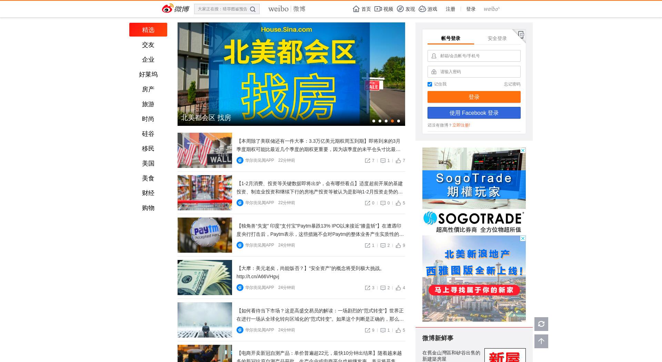Viewport: 662px width, 362px height.
Task: Select 交友 category in sidebar
Action: pos(148,45)
